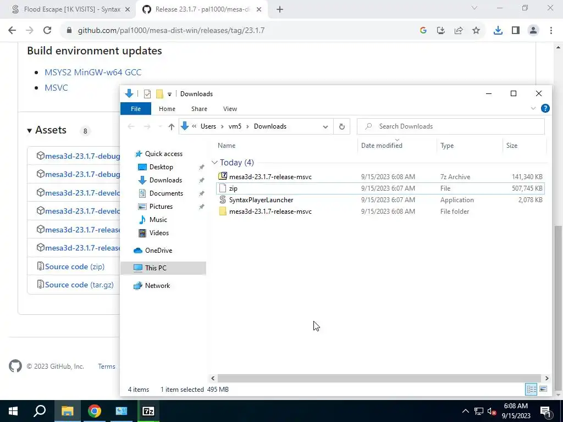
Task: Open Customize Quick Access Toolbar dropdown
Action: (x=169, y=95)
